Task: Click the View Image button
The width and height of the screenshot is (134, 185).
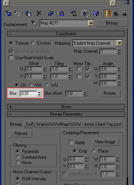Action: (106, 142)
